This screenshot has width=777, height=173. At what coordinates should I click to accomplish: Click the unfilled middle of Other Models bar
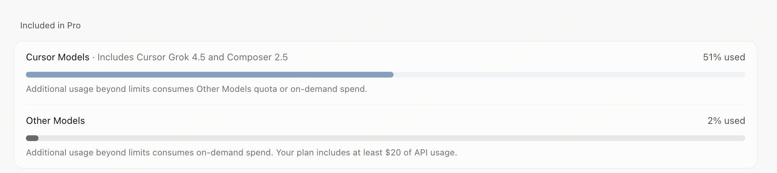pyautogui.click(x=392, y=138)
